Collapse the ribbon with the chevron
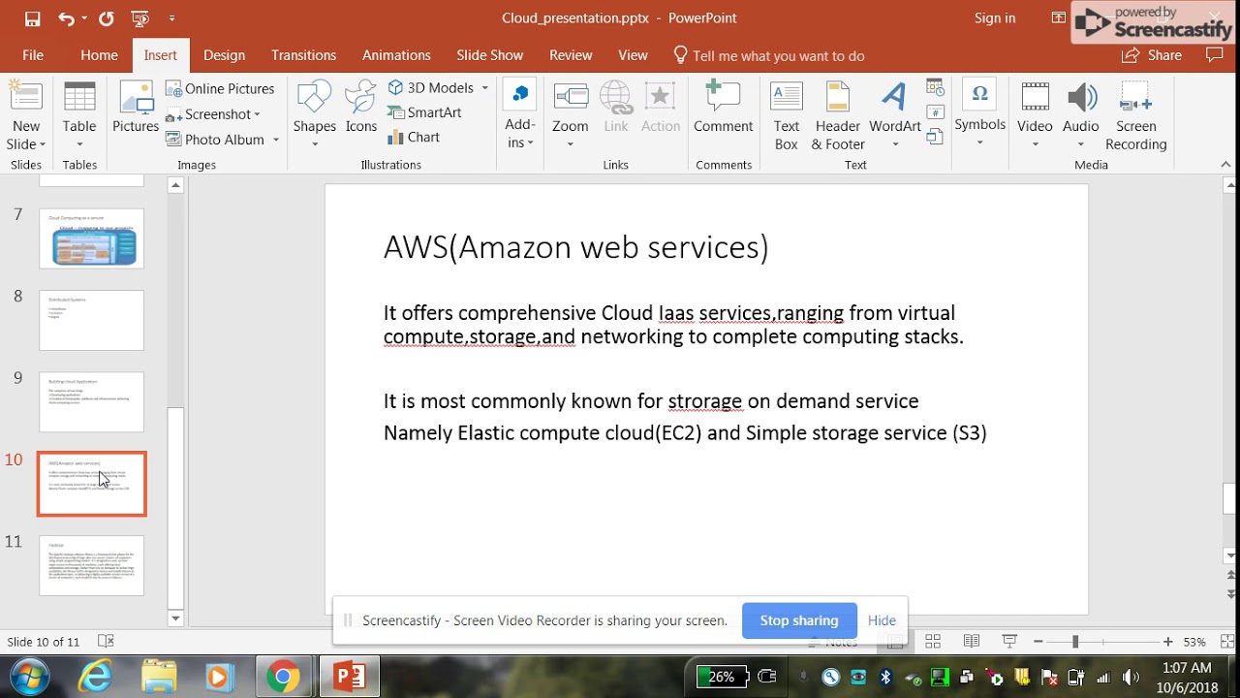This screenshot has height=698, width=1240. pyautogui.click(x=1225, y=165)
